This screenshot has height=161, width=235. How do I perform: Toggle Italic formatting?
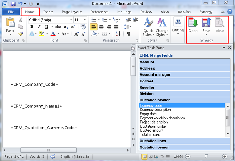pyautogui.click(x=39, y=27)
